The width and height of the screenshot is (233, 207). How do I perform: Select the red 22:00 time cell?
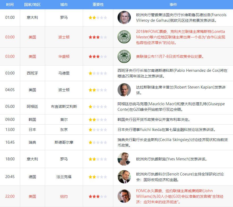[x=10, y=196]
